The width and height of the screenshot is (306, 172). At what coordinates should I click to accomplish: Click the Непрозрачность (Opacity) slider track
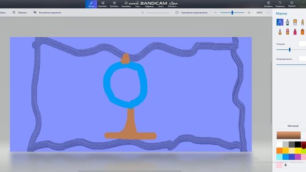tap(291, 65)
